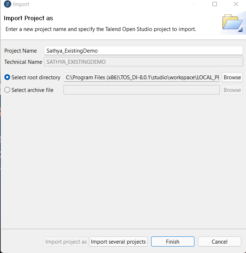
Task: Click the 'Import Project as' heading text
Action: click(x=28, y=18)
